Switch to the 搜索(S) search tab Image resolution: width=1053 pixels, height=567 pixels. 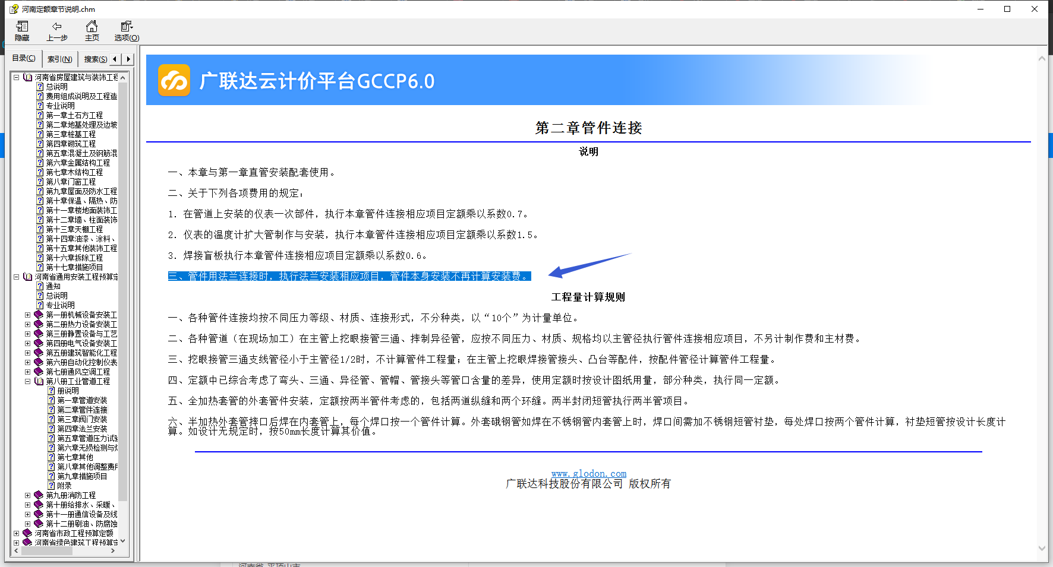(x=96, y=59)
